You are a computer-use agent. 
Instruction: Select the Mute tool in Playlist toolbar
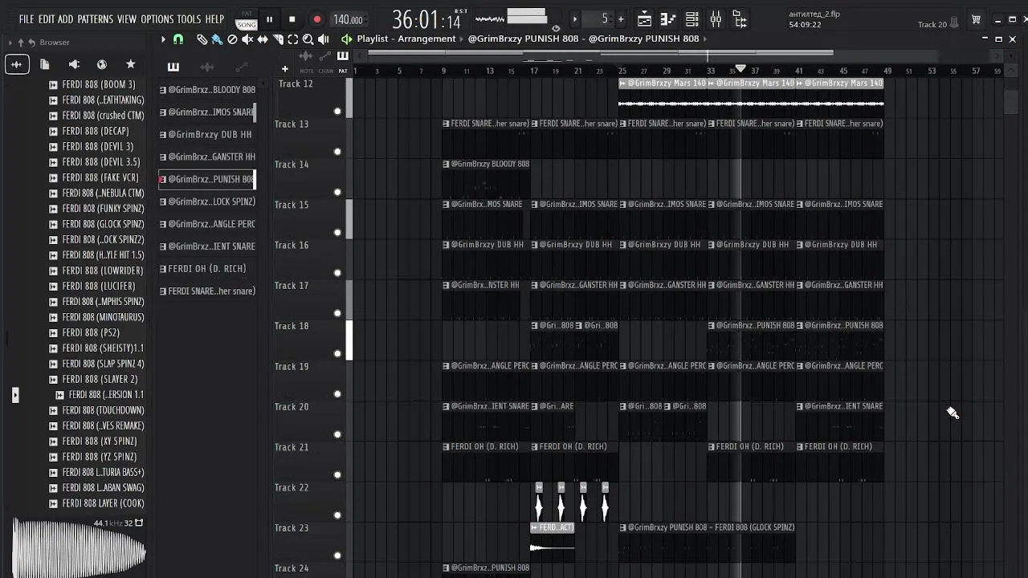pyautogui.click(x=247, y=39)
